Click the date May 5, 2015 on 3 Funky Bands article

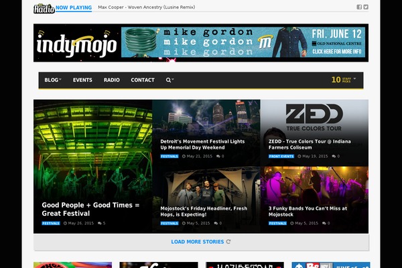(x=306, y=223)
